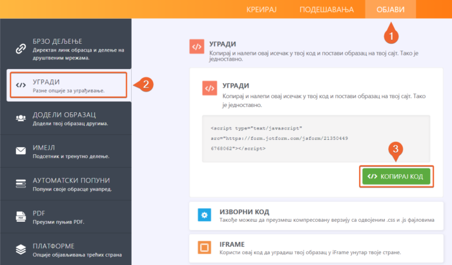Click inside the embed script code box
Viewport: 452px width, 265px height.
(316, 139)
